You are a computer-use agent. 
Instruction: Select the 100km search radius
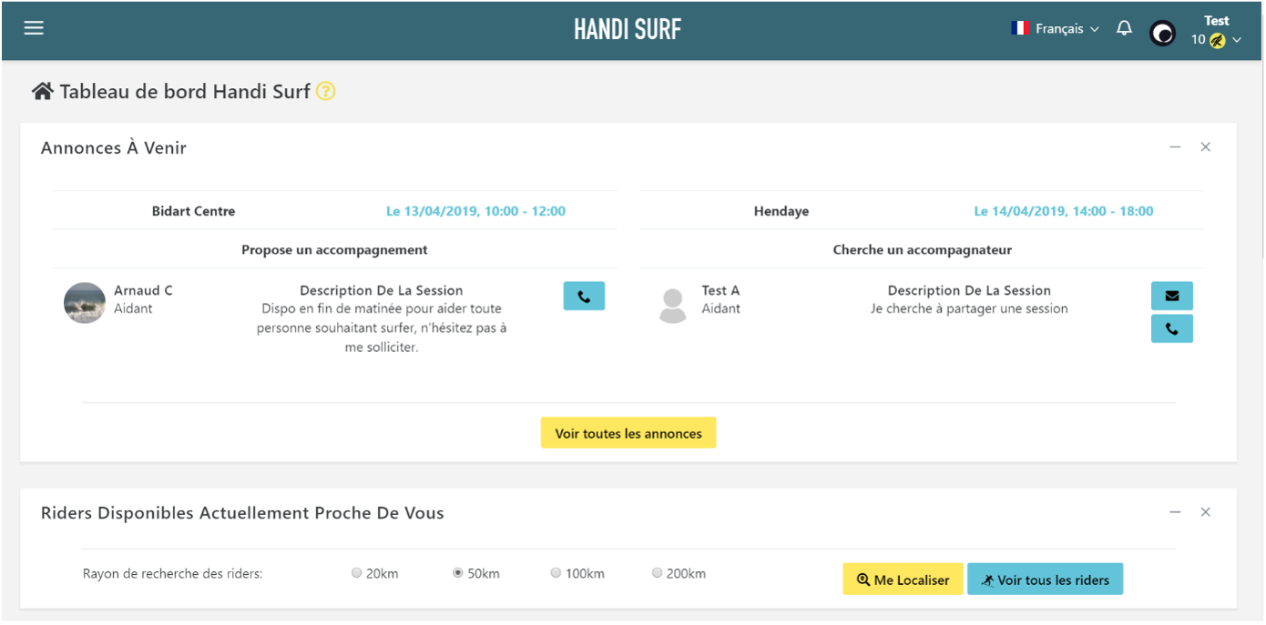(x=556, y=573)
